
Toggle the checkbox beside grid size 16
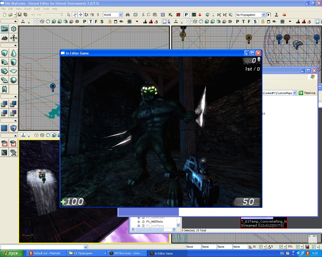click(261, 247)
